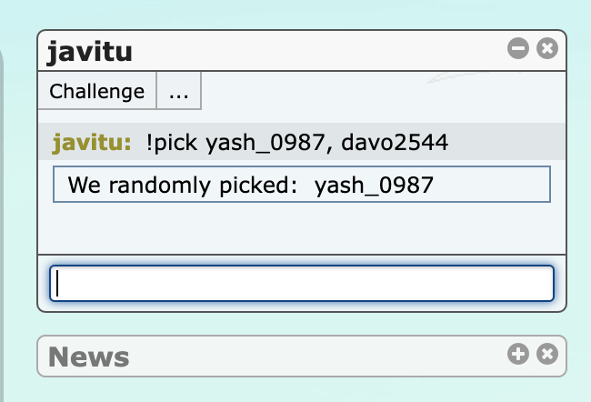Click davo2544 in javitu's message
Viewport: 591px width, 402px height.
click(x=395, y=143)
